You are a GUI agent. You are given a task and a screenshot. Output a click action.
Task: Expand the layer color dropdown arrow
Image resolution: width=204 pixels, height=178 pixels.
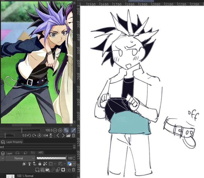coord(74,164)
